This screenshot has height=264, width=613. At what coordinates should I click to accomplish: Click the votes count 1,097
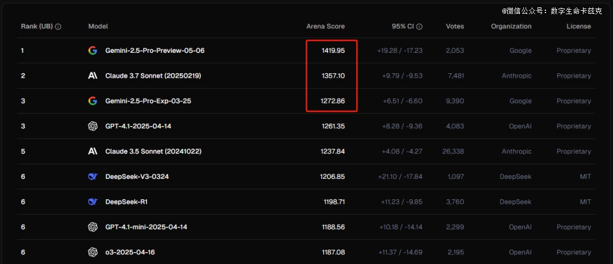point(456,177)
